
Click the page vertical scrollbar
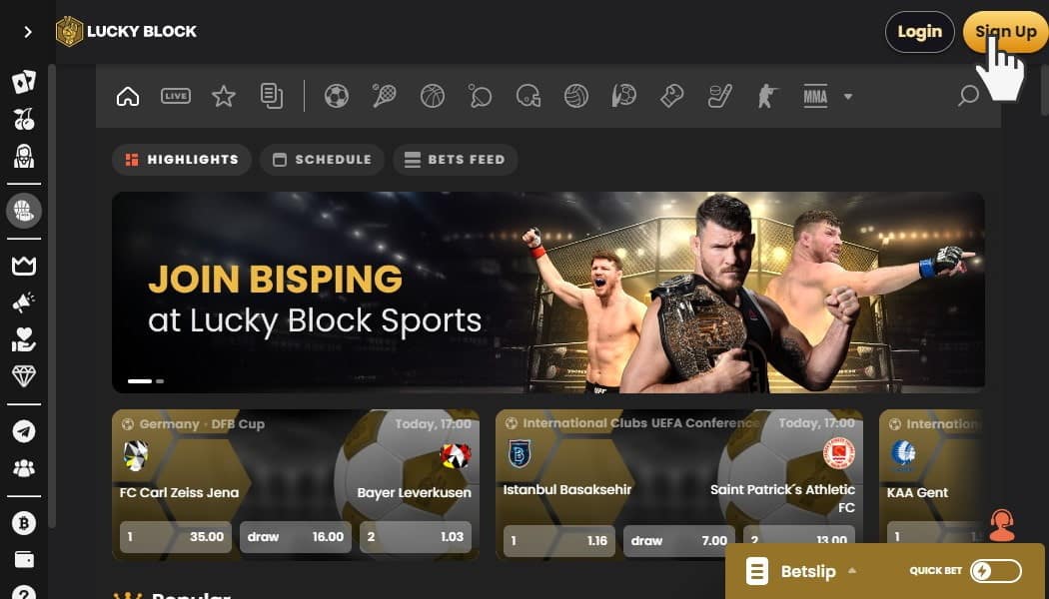tap(1044, 92)
